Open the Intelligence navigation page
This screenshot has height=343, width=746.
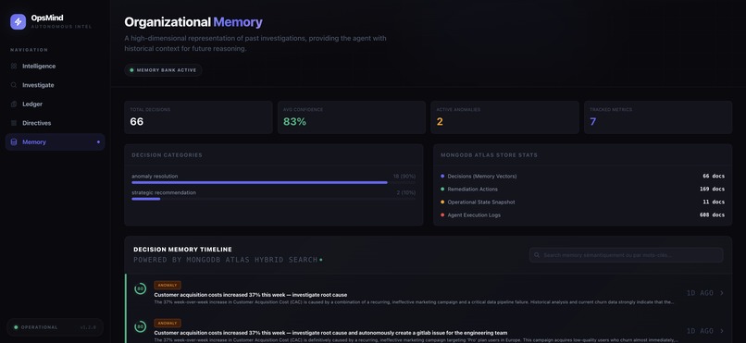(56, 66)
